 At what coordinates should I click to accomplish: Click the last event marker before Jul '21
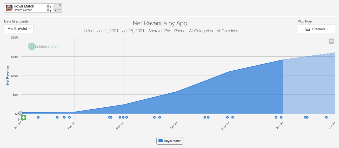[x=326, y=117]
